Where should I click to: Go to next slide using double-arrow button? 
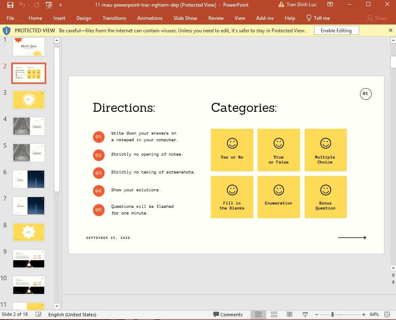[x=393, y=282]
